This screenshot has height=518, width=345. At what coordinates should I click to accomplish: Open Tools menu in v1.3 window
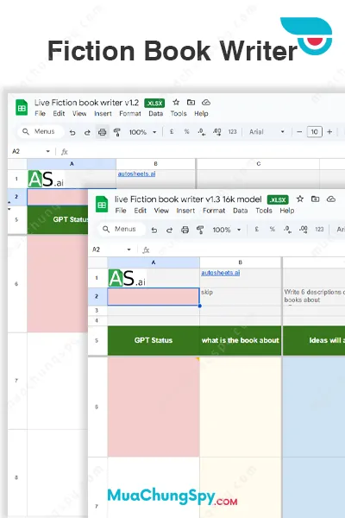pos(264,211)
